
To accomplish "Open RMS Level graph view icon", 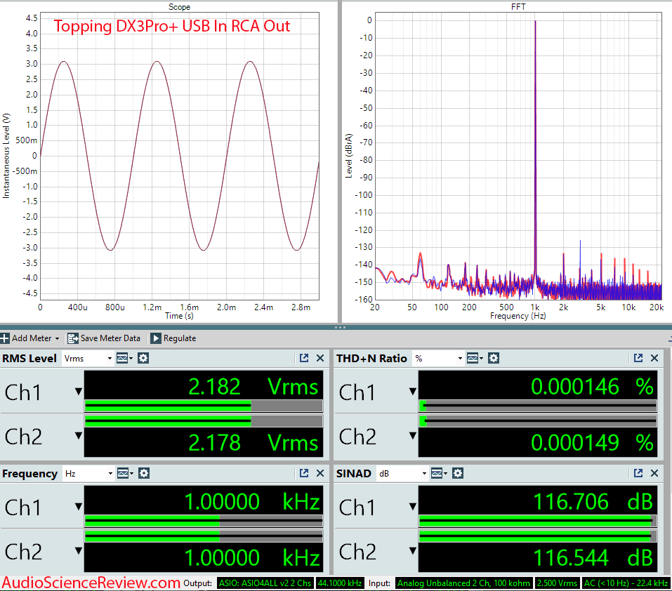I will 124,359.
